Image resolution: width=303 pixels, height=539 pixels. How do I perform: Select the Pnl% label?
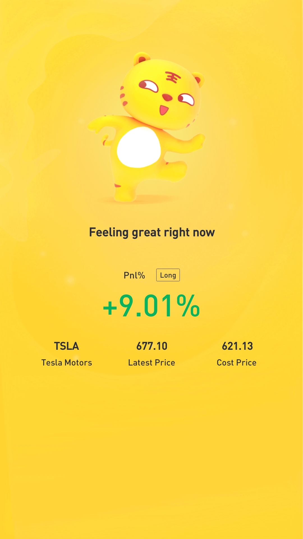[x=134, y=275]
